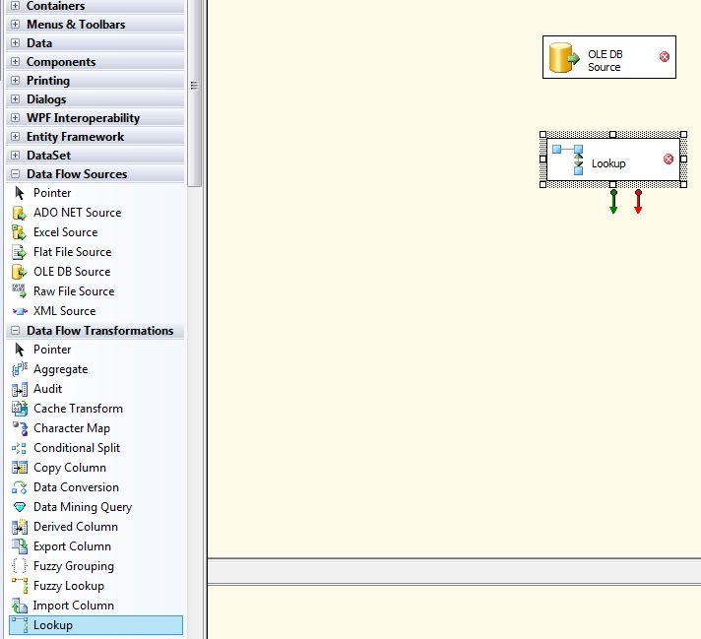
Task: Collapse the Data Flow Sources group
Action: point(15,174)
